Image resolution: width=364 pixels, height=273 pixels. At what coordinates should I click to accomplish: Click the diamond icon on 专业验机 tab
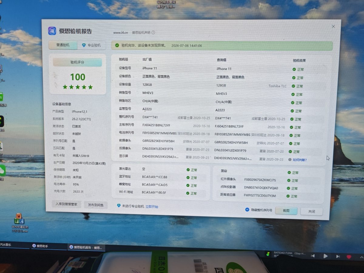point(84,45)
